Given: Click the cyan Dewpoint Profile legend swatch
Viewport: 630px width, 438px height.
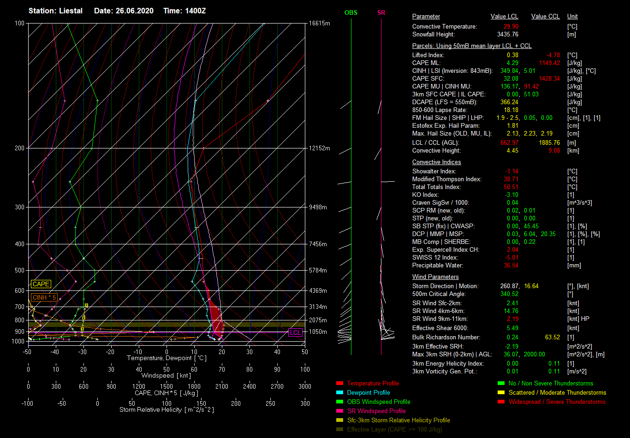Looking at the screenshot, I should [x=339, y=392].
